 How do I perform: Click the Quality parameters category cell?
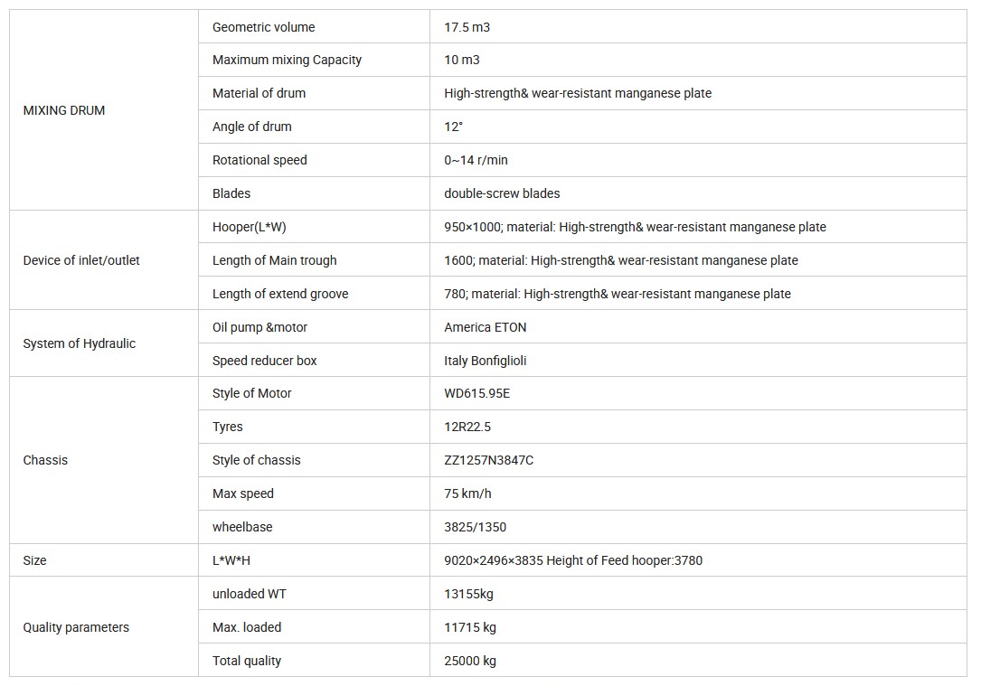76,627
